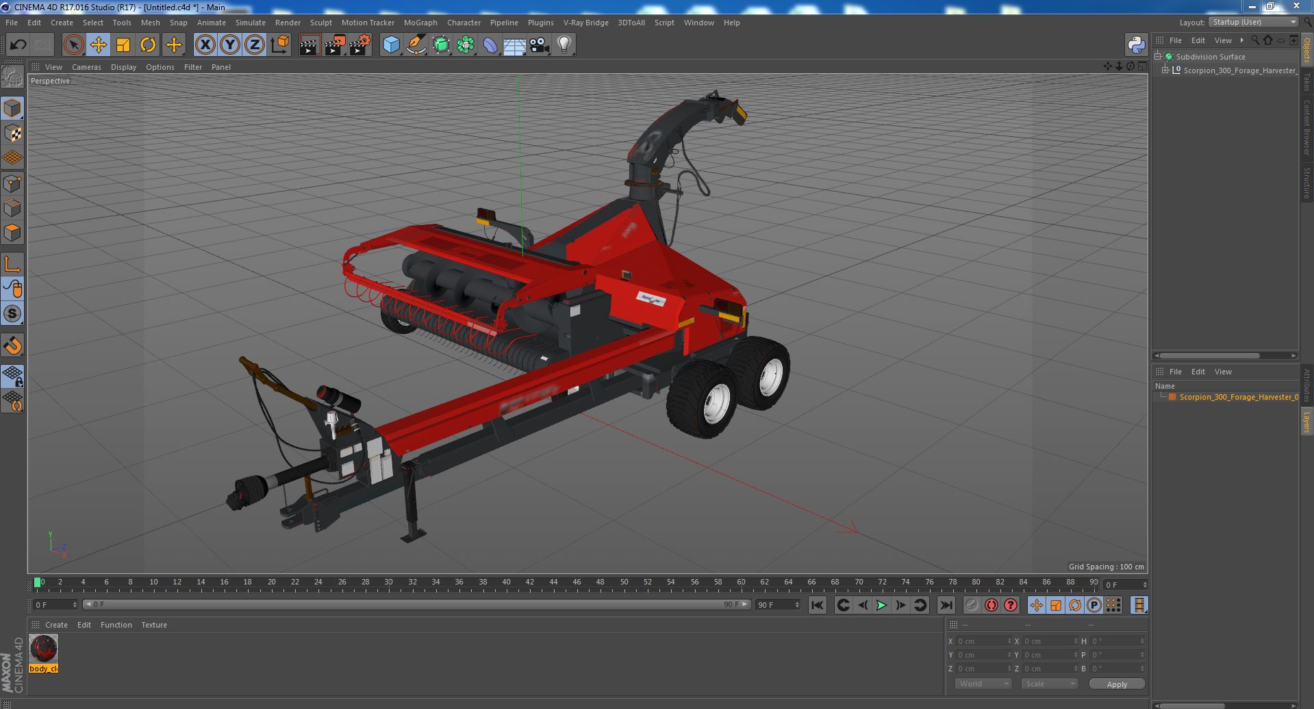Enable Axis mode
The width and height of the screenshot is (1314, 709).
[12, 263]
